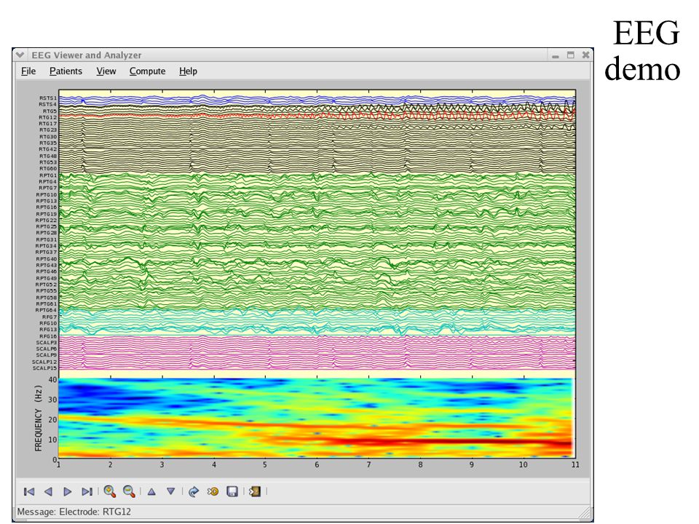Jump to the last page of the recording
The image size is (699, 524).
click(x=87, y=491)
